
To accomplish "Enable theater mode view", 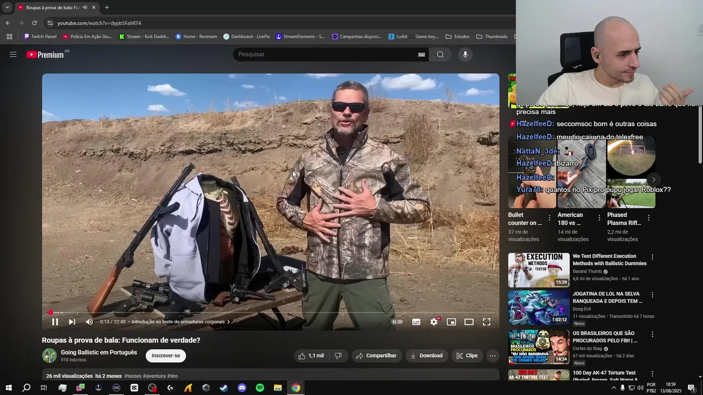I will (x=469, y=322).
